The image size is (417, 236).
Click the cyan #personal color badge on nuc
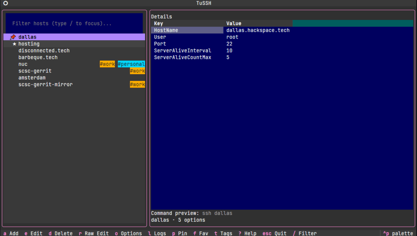pyautogui.click(x=131, y=64)
